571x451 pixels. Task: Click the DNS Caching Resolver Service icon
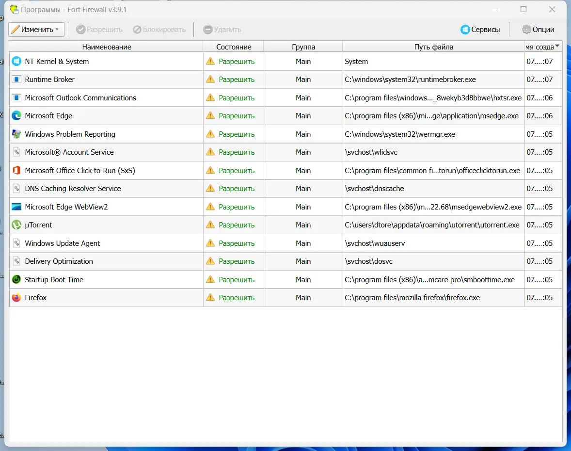16,188
